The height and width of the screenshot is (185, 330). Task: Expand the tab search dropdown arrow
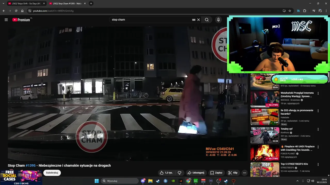pos(3,4)
